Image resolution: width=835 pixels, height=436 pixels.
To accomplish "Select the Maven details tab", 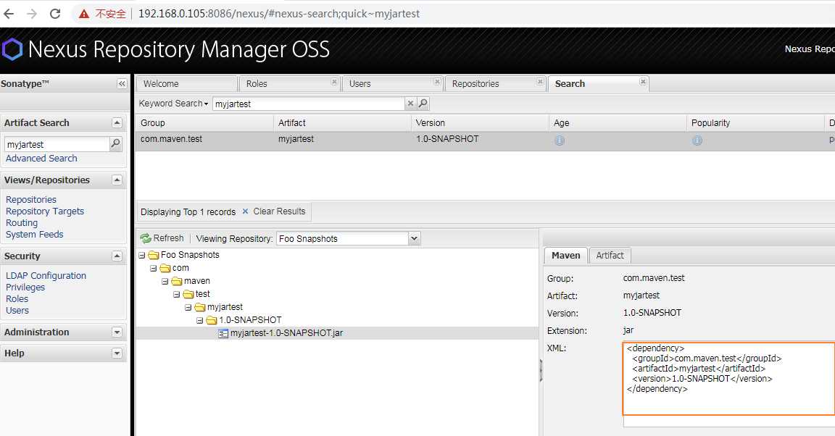I will point(565,256).
